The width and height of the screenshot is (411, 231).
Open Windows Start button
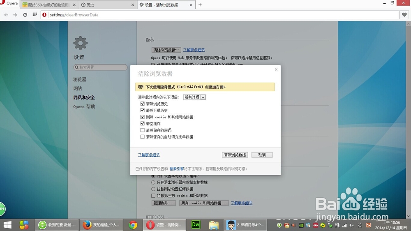7,225
